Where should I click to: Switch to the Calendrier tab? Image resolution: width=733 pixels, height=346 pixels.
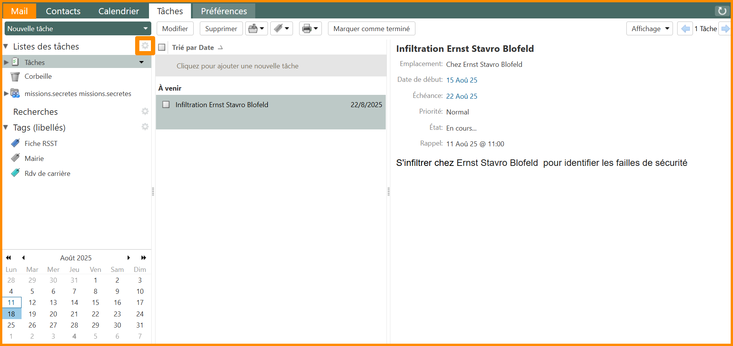pyautogui.click(x=119, y=11)
